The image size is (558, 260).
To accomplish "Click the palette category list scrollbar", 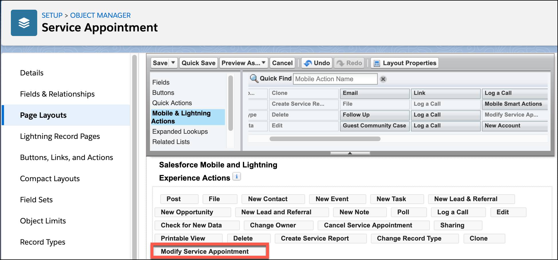I will click(230, 103).
